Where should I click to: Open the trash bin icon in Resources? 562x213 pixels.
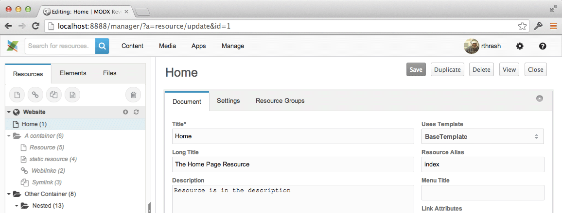[133, 95]
